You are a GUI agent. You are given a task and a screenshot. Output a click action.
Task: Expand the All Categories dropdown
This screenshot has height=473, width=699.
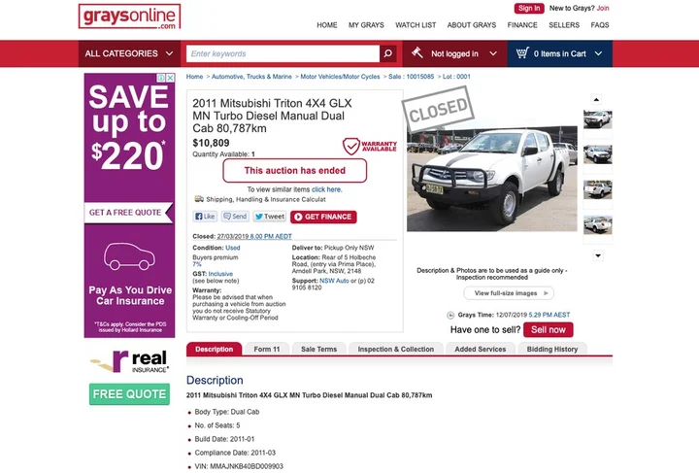(x=129, y=53)
